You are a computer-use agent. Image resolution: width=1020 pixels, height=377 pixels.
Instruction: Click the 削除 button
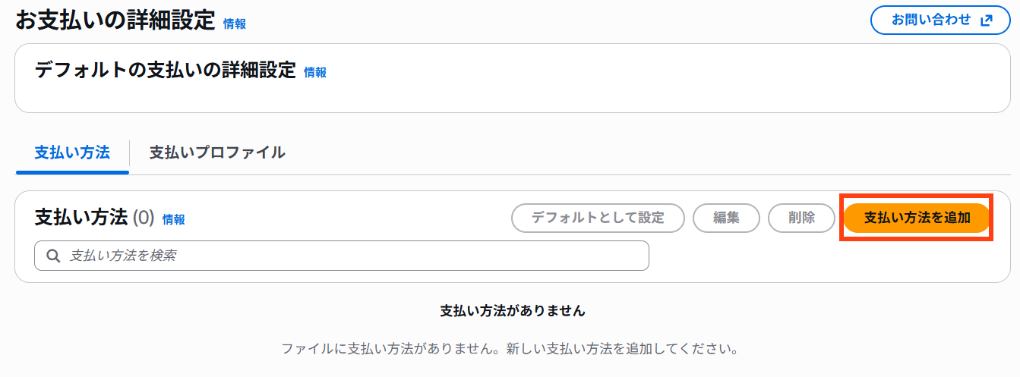coord(801,218)
